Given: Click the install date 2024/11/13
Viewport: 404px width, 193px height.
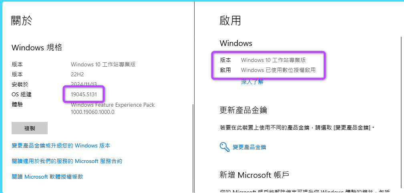Looking at the screenshot, I should 84,84.
